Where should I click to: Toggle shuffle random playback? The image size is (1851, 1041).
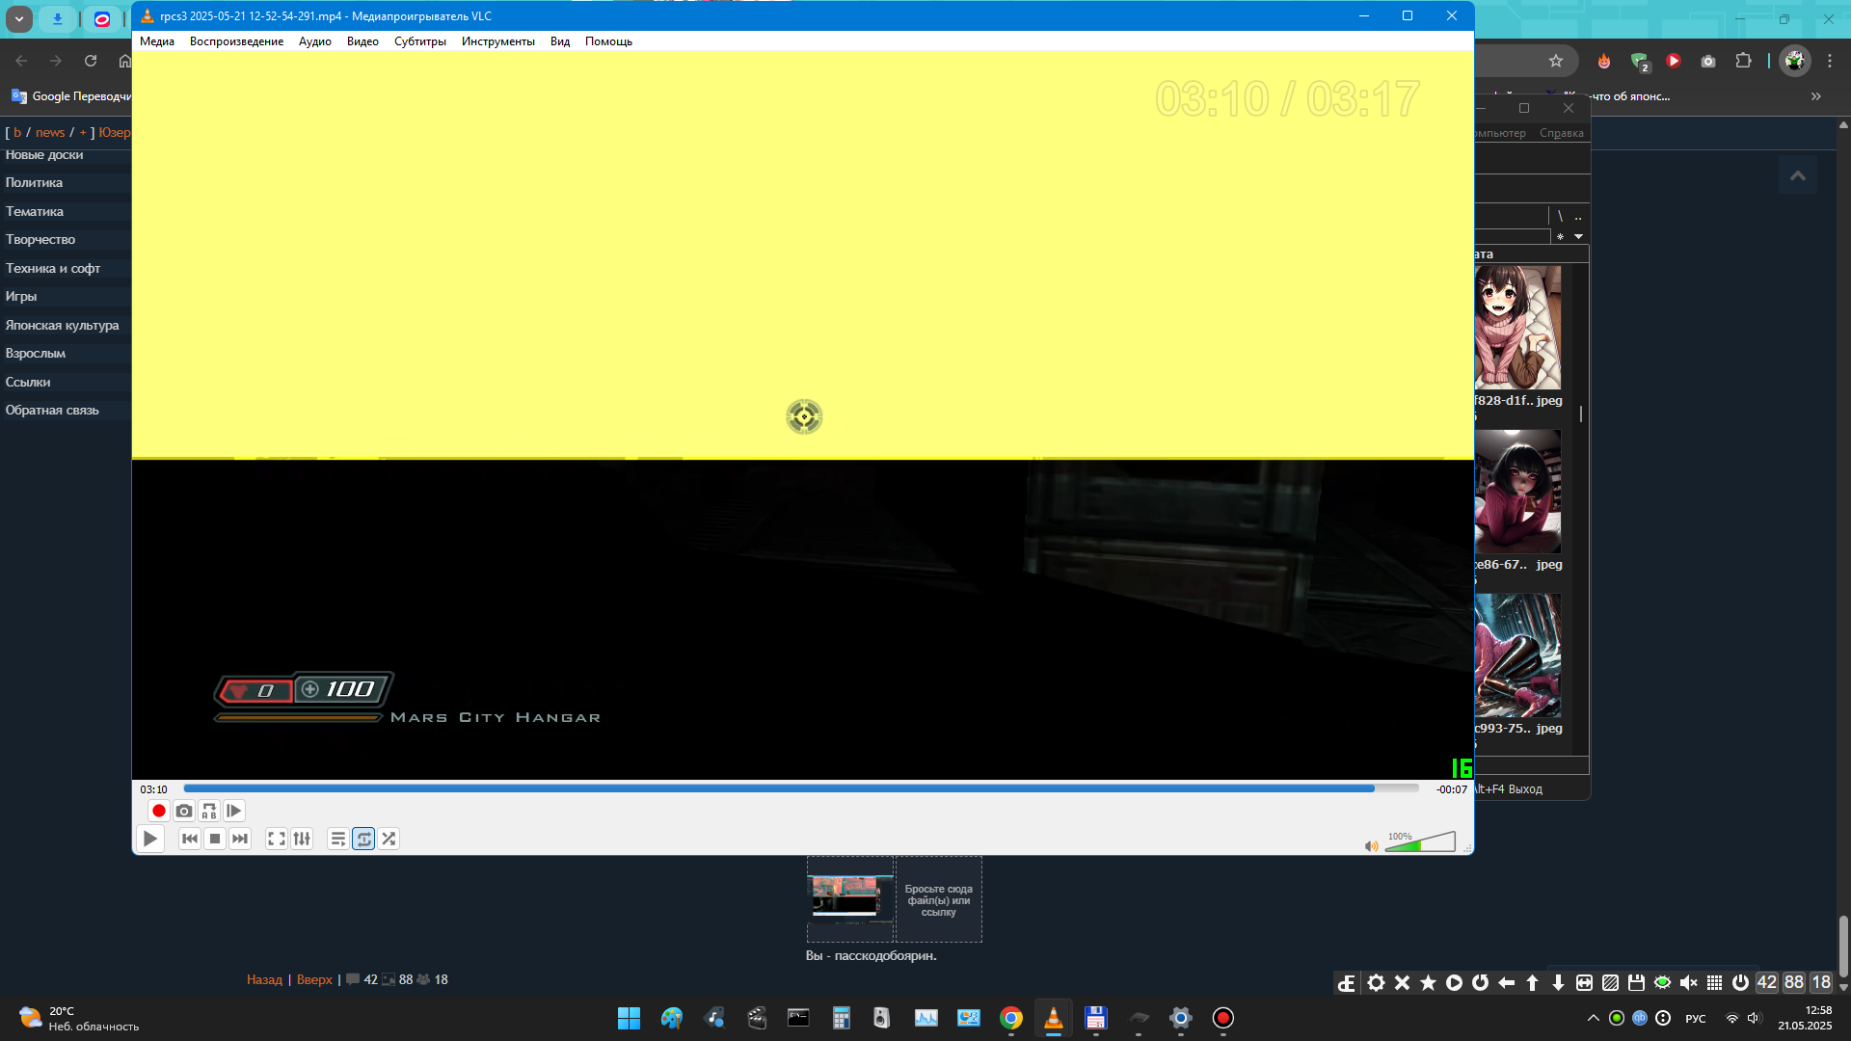[389, 839]
